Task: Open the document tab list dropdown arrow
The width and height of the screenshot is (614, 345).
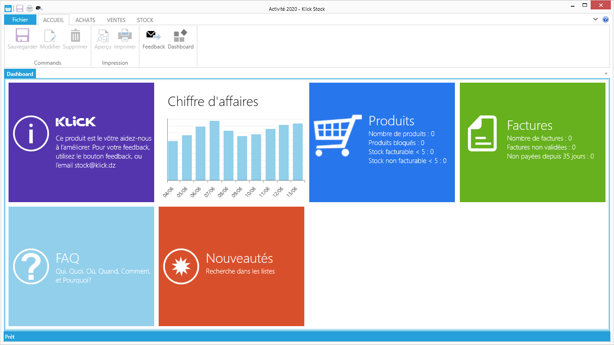Action: click(606, 74)
